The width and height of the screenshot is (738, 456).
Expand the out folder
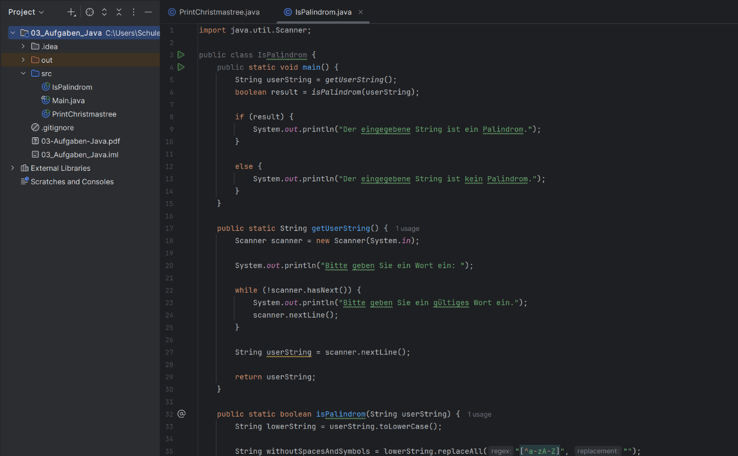pos(23,60)
